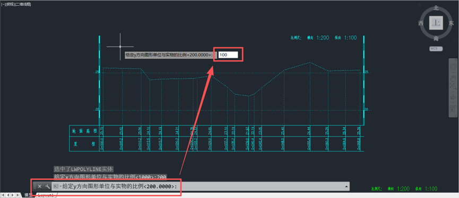Rotate view to west on ViewCube
The height and width of the screenshot is (198, 459).
click(x=421, y=23)
